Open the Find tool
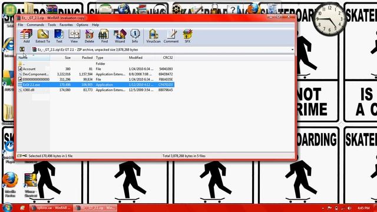This screenshot has width=377, height=212. [104, 36]
